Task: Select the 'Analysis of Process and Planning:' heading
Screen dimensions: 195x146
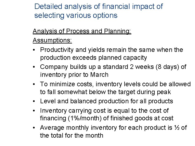Action: [x=82, y=31]
